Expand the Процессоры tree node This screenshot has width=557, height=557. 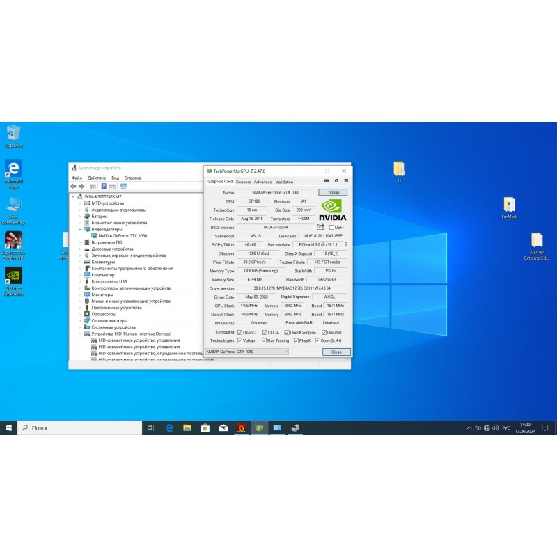[x=80, y=315]
